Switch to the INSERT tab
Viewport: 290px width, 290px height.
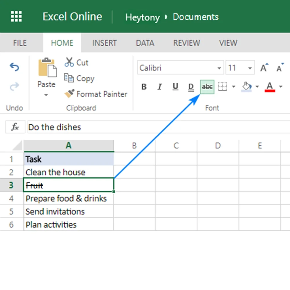coord(104,43)
